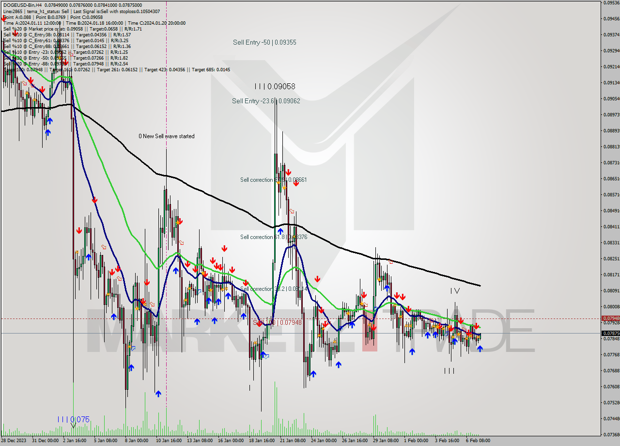The height and width of the screenshot is (446, 620).
Task: Click the '26 Jan 16:00' date label
Action: coord(355,441)
